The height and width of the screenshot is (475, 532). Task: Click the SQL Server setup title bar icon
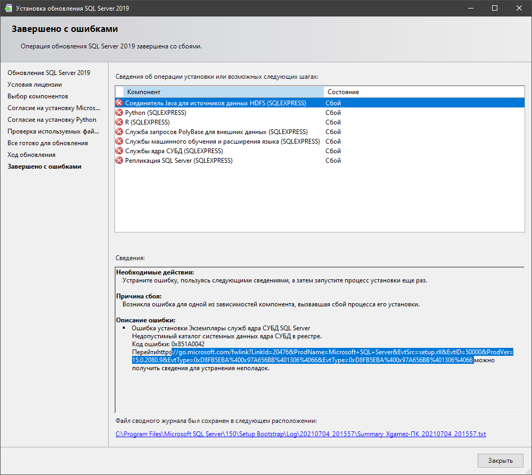coord(8,8)
